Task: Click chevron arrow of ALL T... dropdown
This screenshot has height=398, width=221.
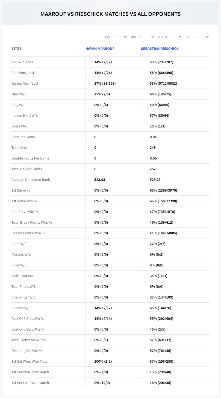Action: 207,37
